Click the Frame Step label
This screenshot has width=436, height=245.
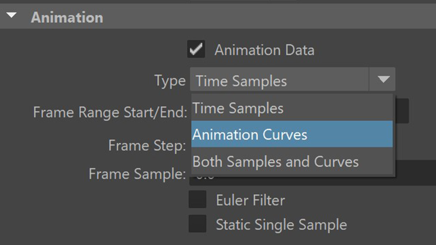(x=147, y=146)
